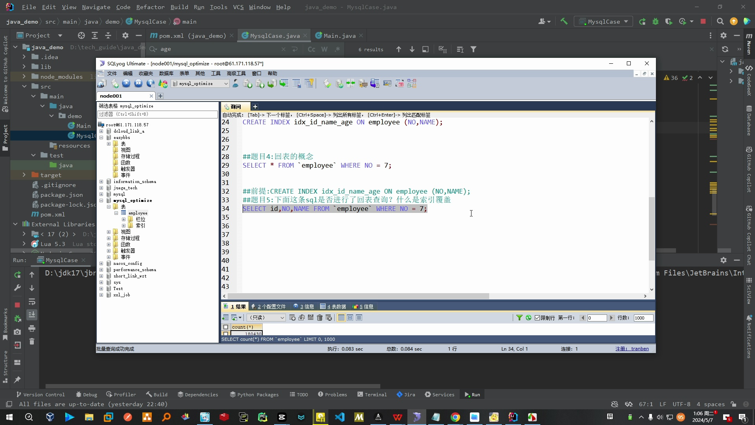Open SQLyog 数据库 menu
This screenshot has height=425, width=755.
pyautogui.click(x=166, y=74)
